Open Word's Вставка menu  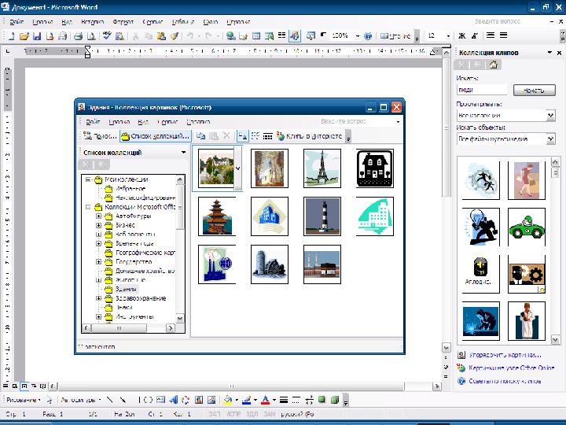[93, 22]
